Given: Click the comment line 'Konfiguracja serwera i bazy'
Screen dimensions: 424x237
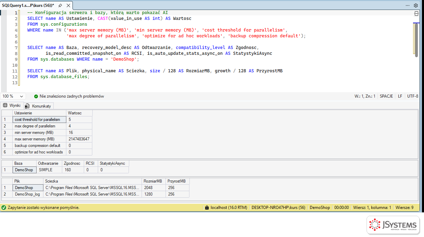Looking at the screenshot, I should 97,13.
